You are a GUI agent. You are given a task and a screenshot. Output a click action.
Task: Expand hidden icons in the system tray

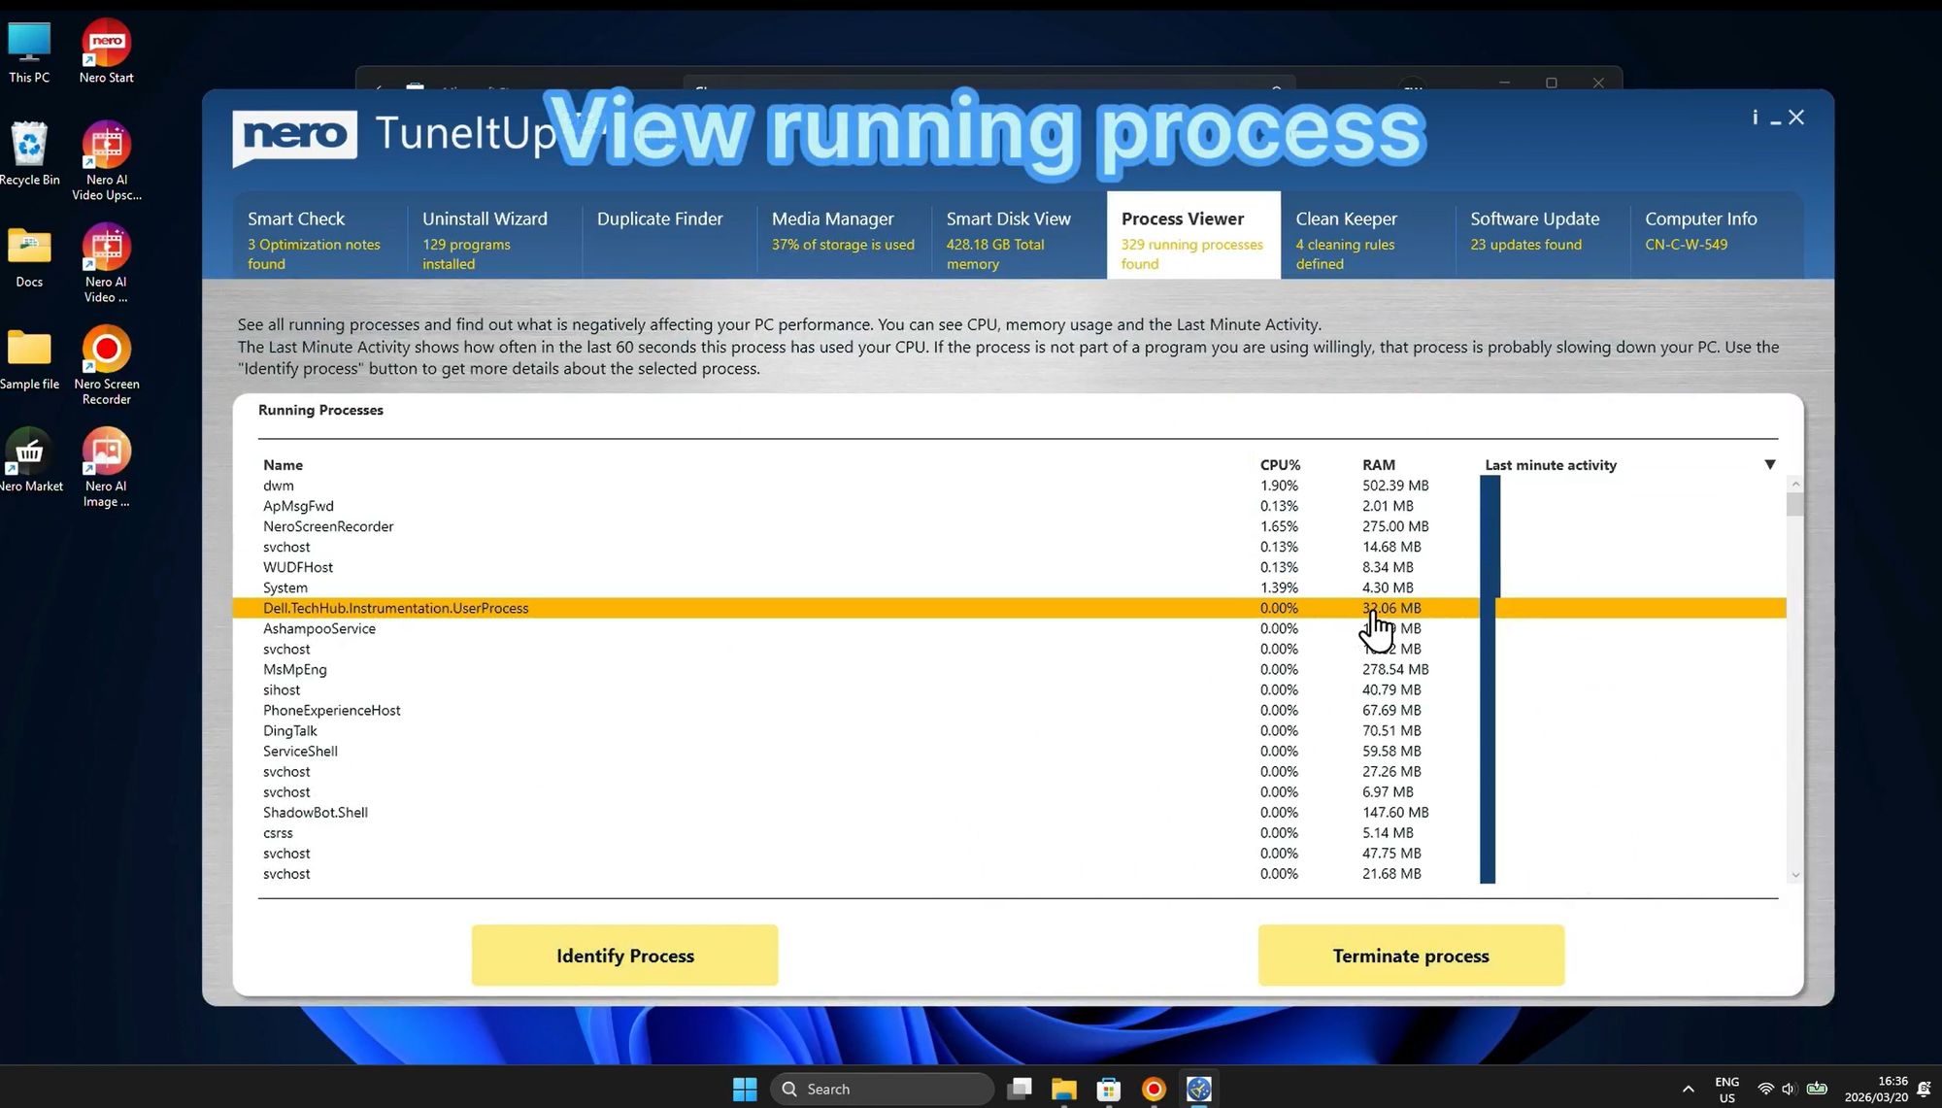(x=1687, y=1089)
